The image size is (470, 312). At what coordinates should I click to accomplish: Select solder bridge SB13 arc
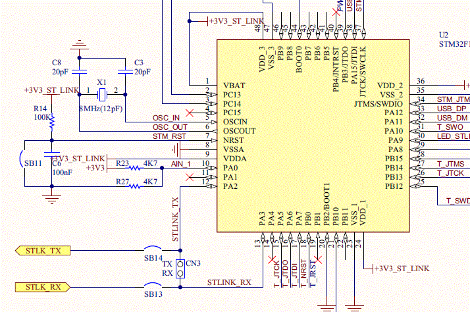click(153, 285)
